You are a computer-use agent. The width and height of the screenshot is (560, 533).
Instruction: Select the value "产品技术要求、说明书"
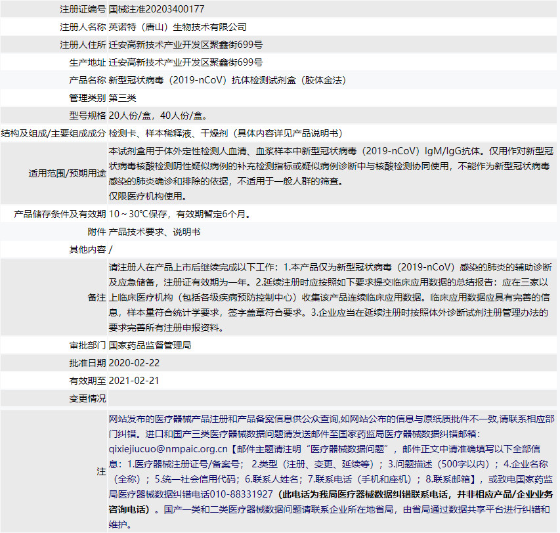[x=155, y=232]
